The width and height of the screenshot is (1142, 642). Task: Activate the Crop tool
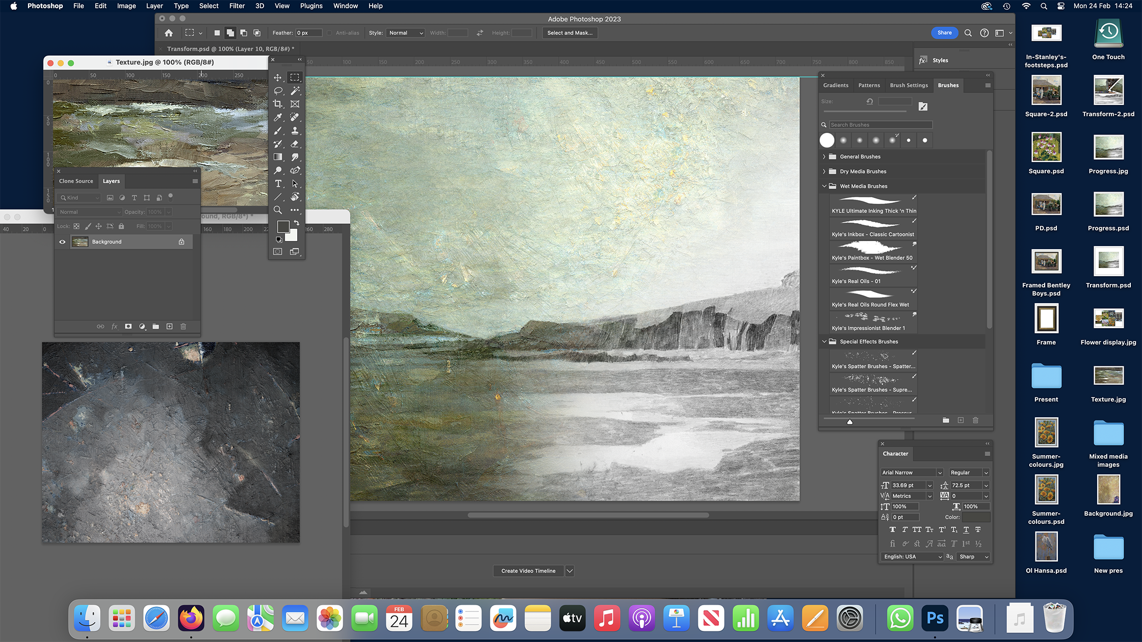277,104
